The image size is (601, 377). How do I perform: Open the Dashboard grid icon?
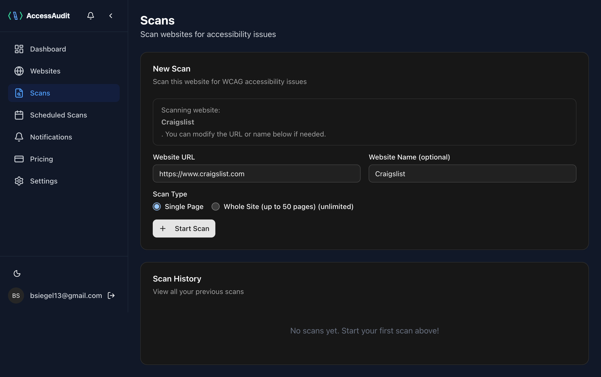click(19, 49)
